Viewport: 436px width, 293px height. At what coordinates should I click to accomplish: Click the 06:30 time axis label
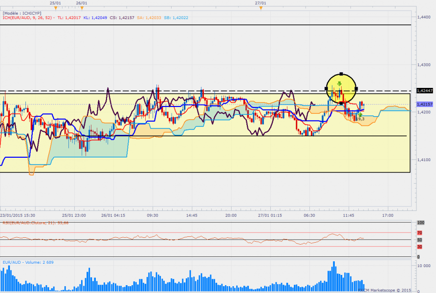point(309,215)
